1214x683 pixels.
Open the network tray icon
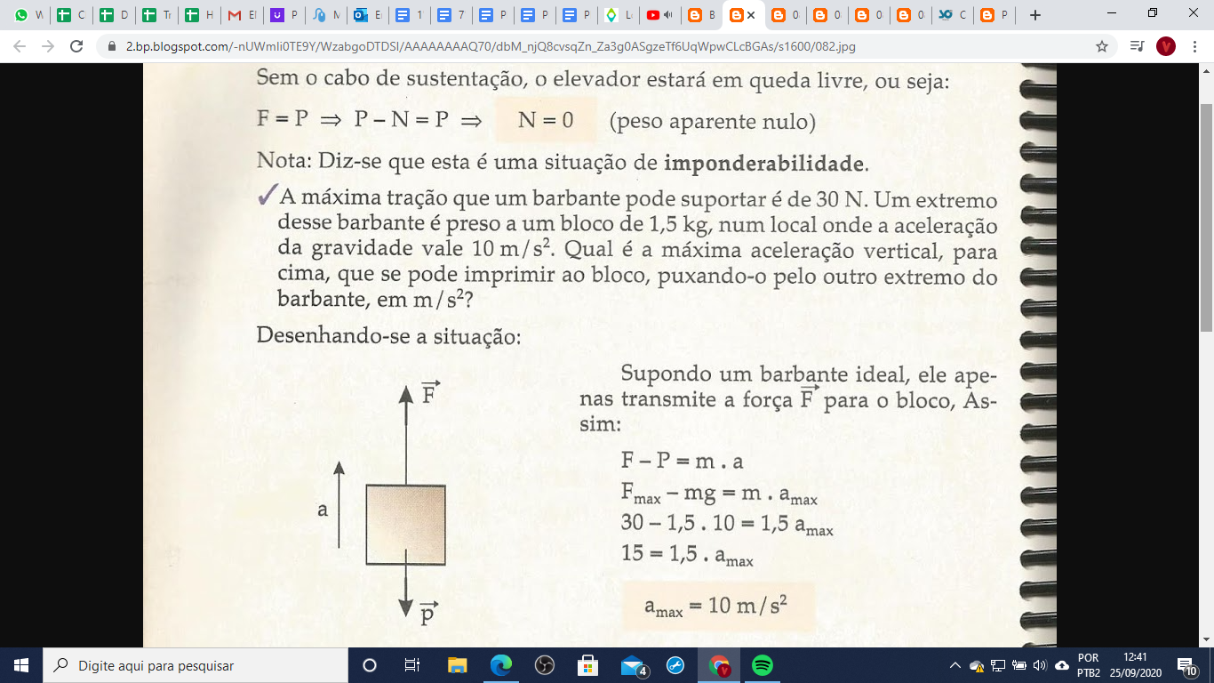click(x=997, y=665)
